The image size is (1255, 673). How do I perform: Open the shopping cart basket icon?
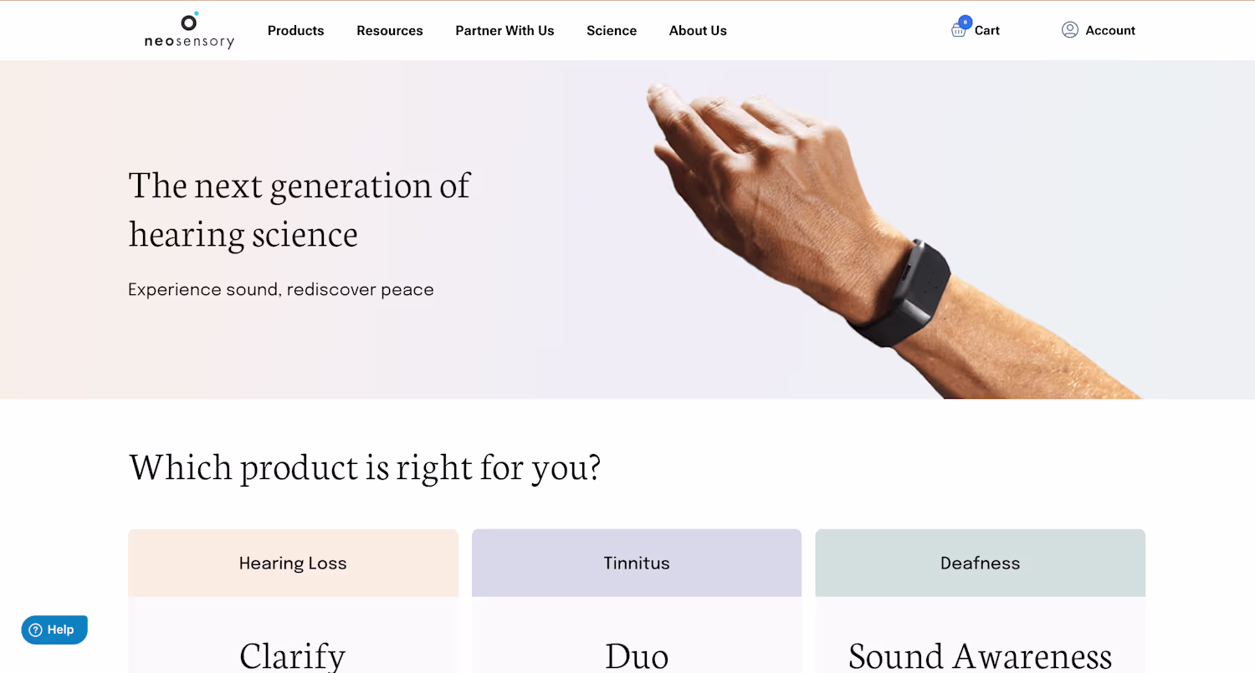(x=958, y=31)
